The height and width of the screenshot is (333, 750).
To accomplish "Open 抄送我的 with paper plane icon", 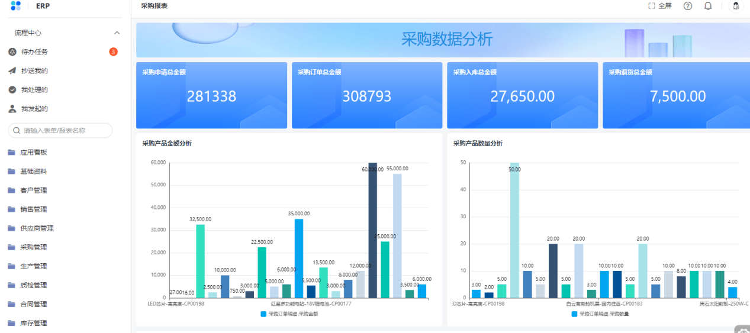I will [34, 71].
